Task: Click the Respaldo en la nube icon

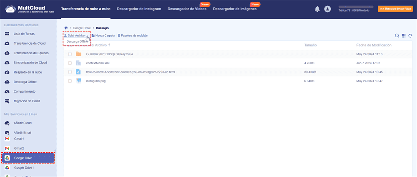Action: coord(8,72)
